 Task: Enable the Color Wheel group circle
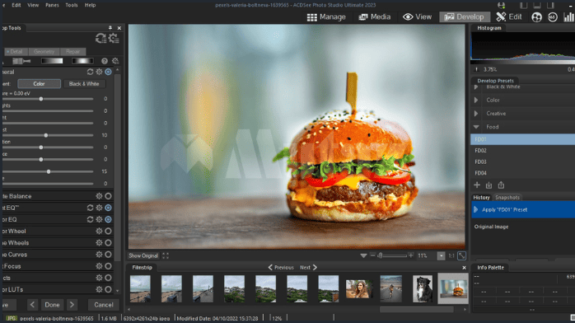[108, 231]
